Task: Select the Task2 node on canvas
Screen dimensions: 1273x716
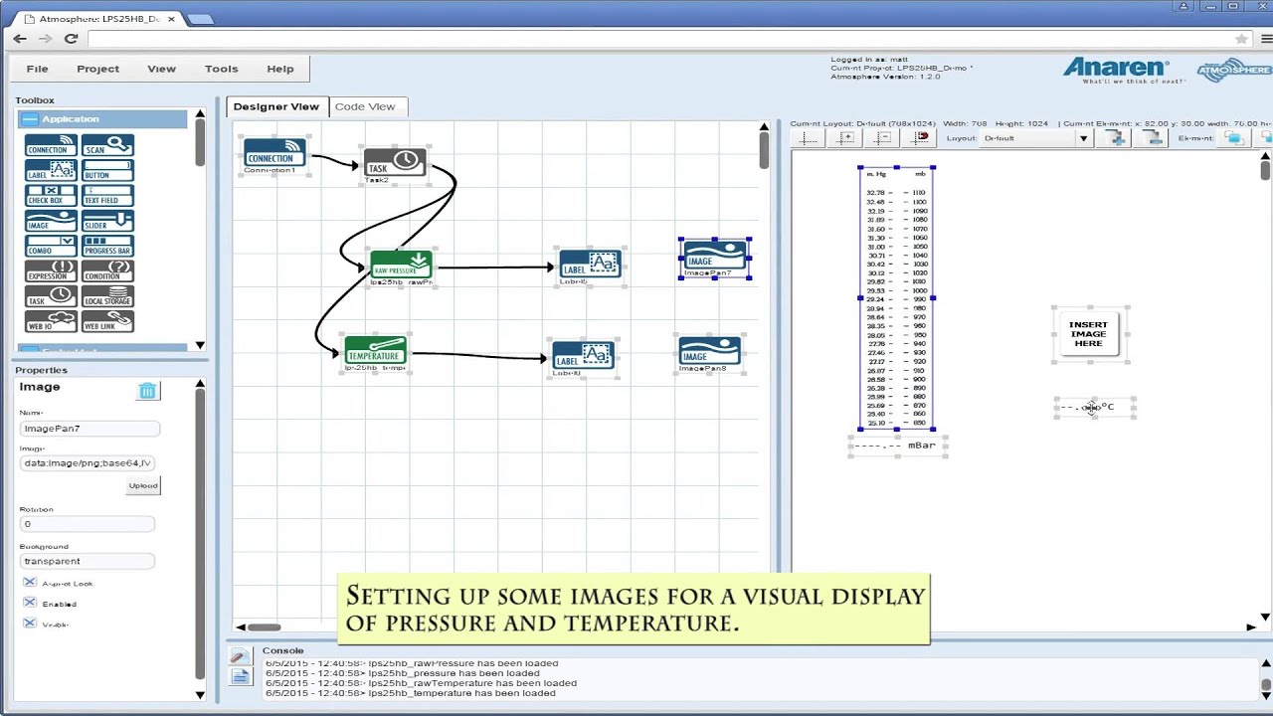Action: coord(395,164)
